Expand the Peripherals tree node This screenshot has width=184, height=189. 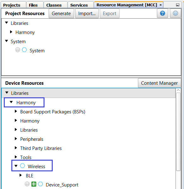point(16,139)
